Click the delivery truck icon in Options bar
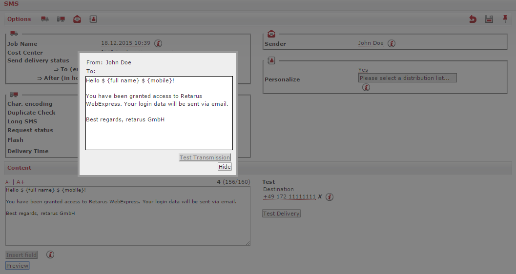The width and height of the screenshot is (516, 274). (45, 19)
